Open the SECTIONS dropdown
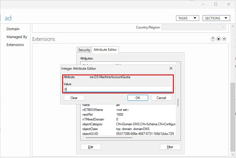The width and height of the screenshot is (236, 158). (x=216, y=18)
